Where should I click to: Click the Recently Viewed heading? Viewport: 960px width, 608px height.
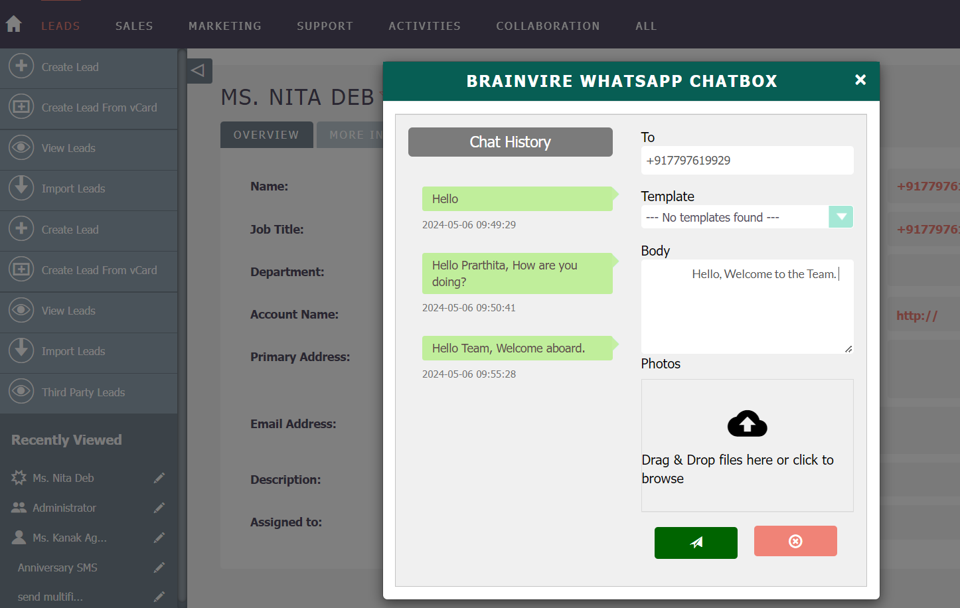66,440
